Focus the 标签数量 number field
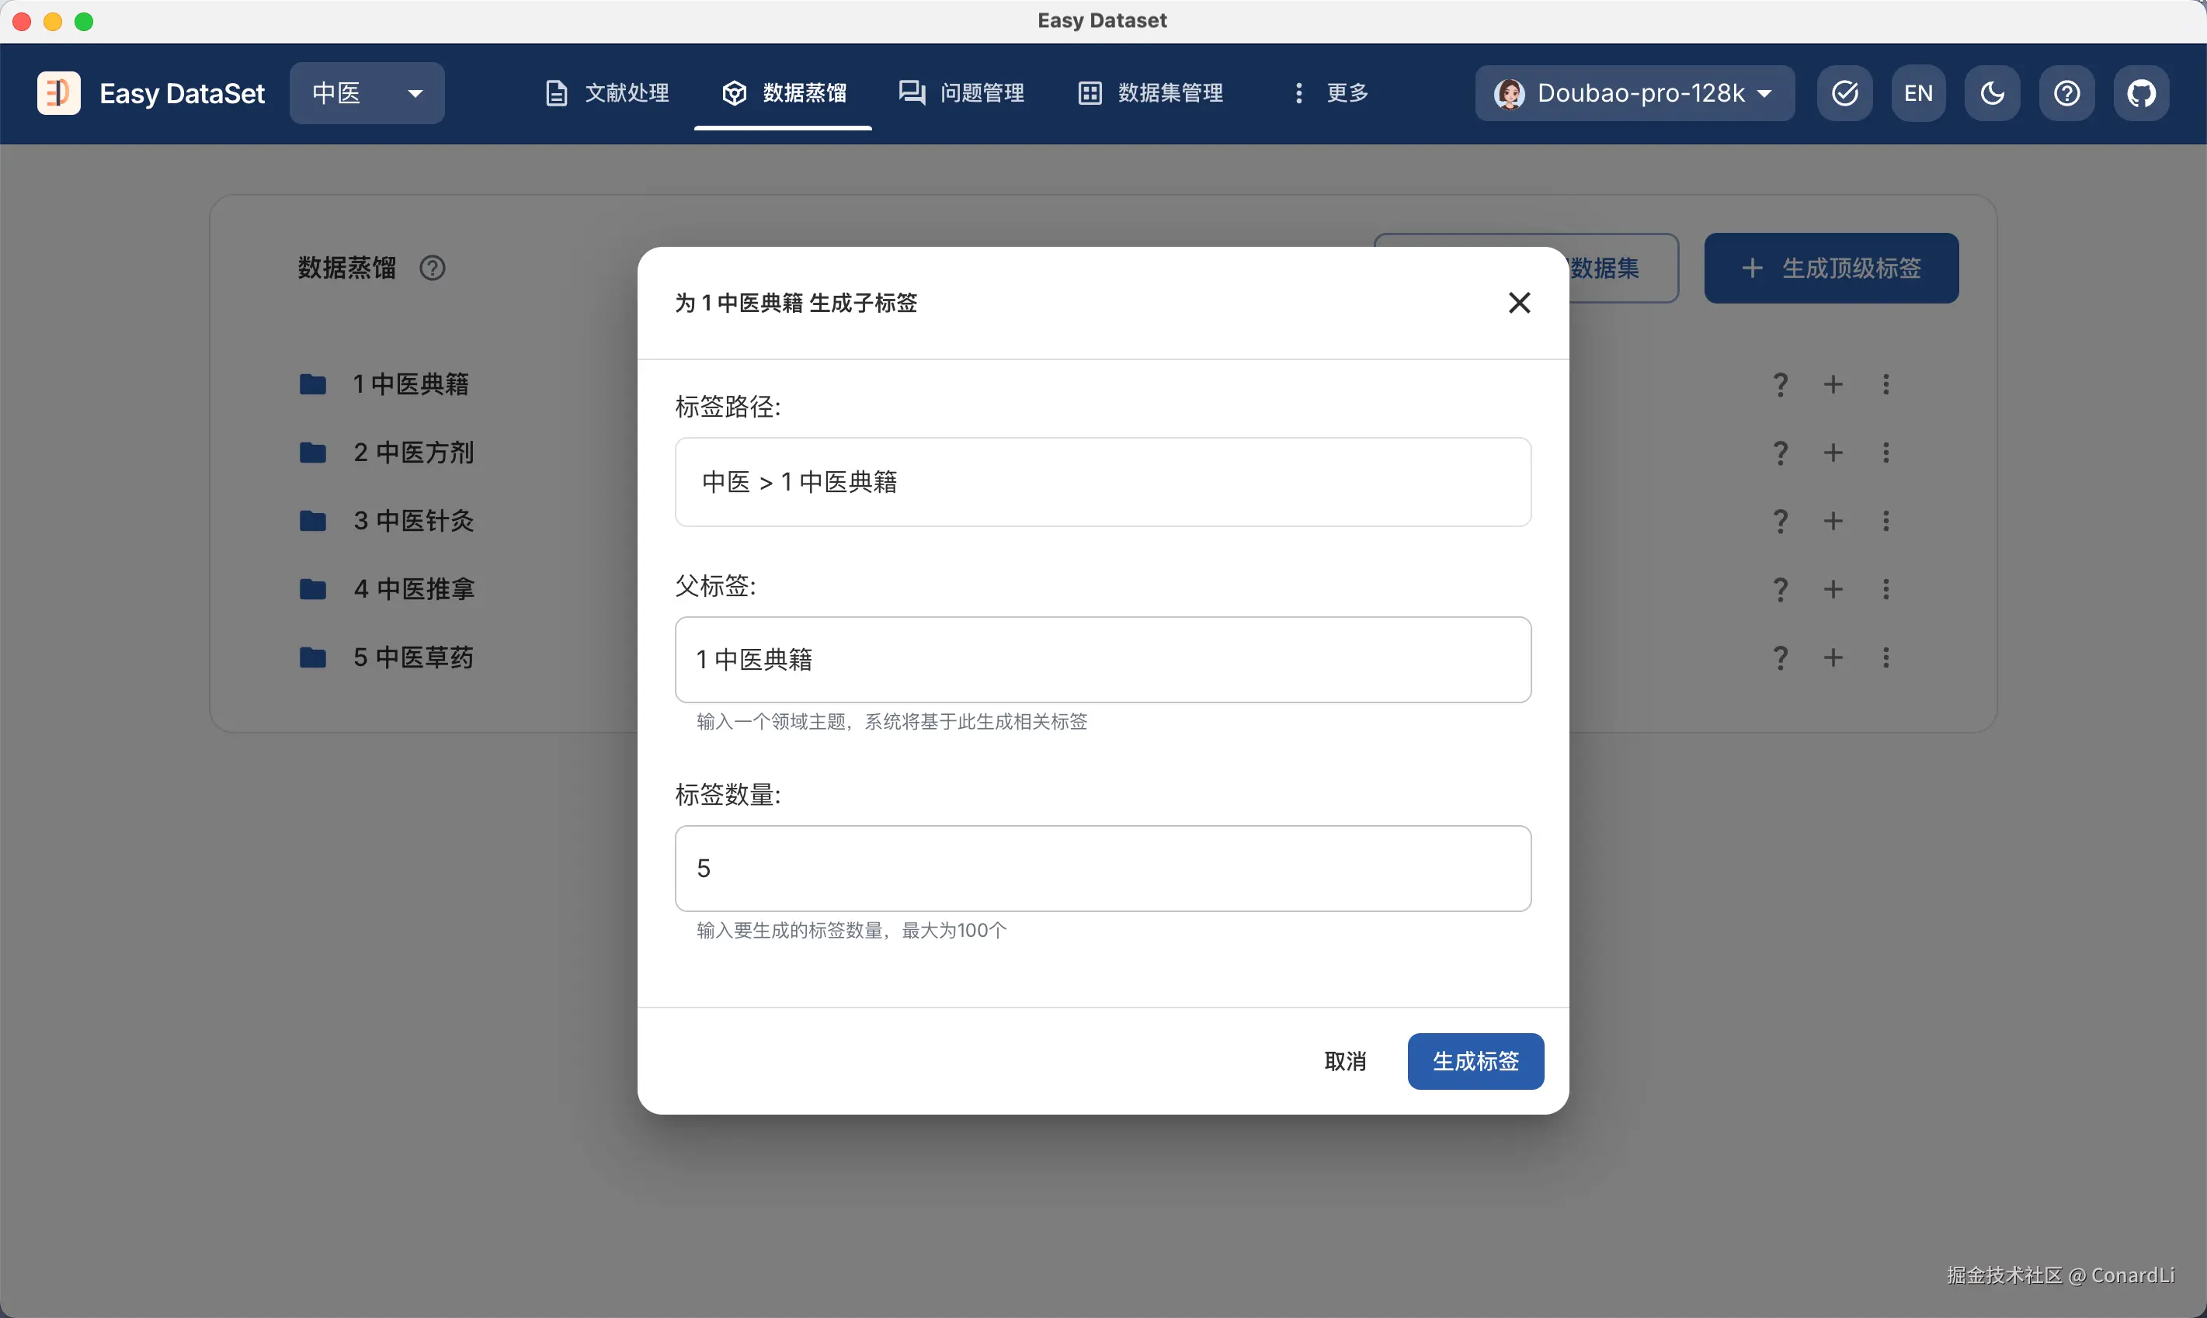The image size is (2207, 1318). pyautogui.click(x=1102, y=868)
